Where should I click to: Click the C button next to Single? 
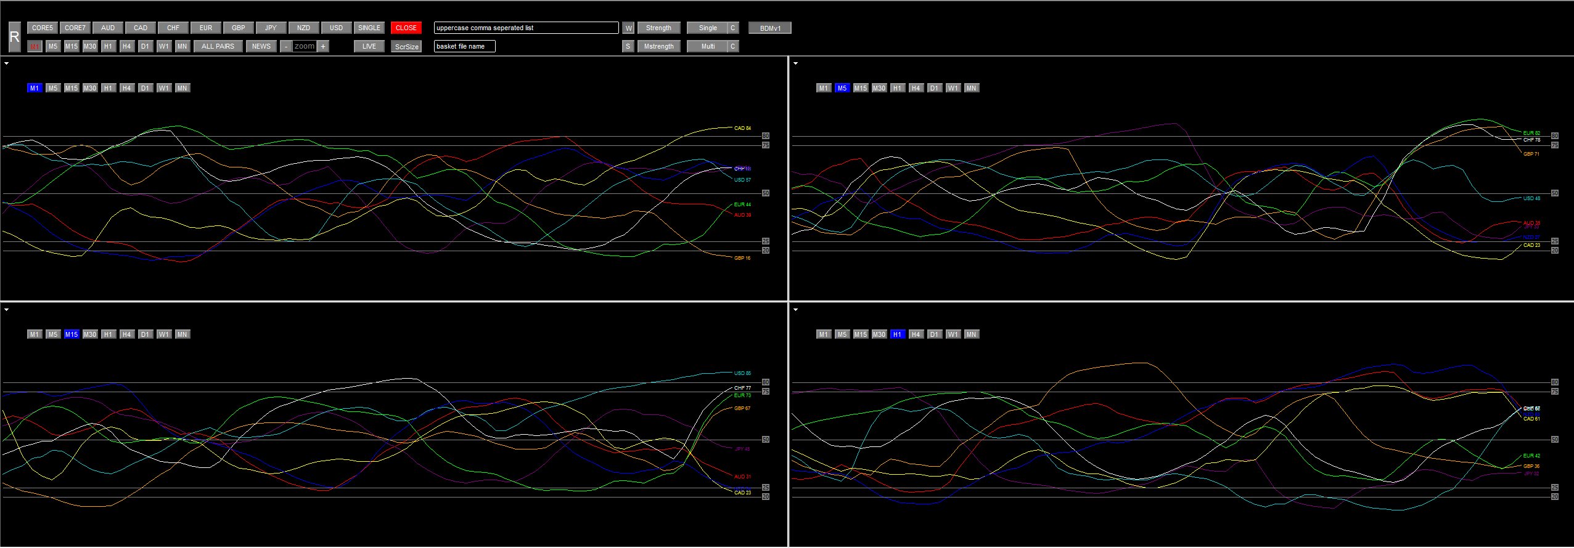point(733,28)
